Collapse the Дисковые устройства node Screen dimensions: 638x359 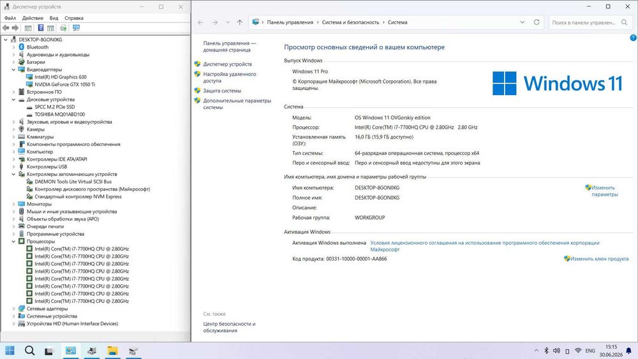(x=13, y=99)
